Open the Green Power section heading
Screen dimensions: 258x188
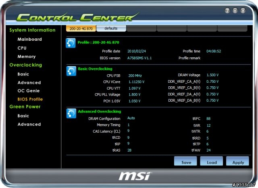pos(25,107)
